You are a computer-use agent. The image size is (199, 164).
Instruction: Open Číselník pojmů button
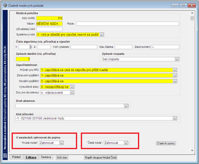click(x=166, y=143)
